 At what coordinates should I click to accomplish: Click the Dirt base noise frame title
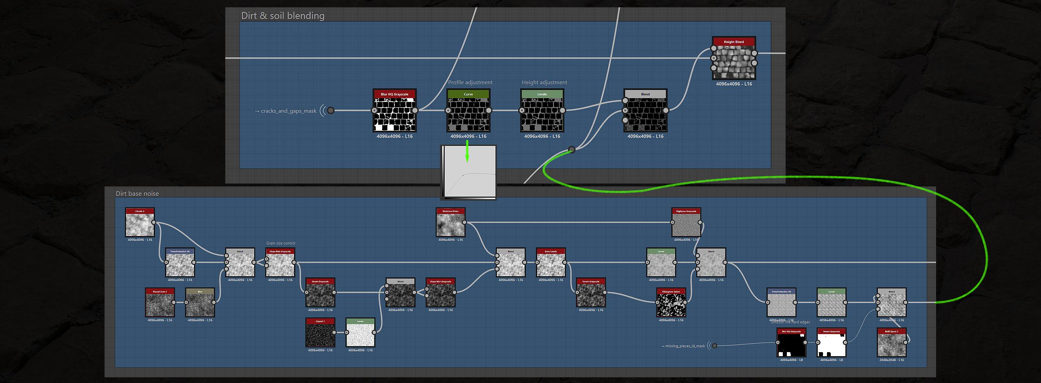tap(137, 193)
